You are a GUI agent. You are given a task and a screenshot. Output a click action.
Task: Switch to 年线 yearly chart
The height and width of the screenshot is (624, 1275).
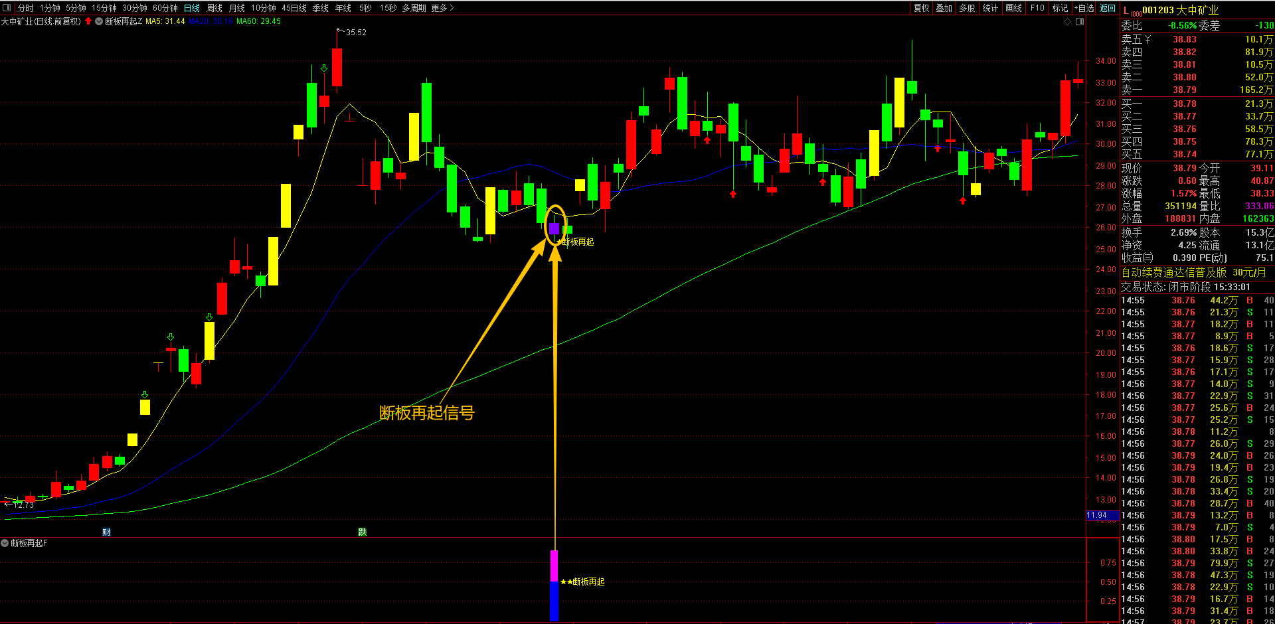pos(343,8)
